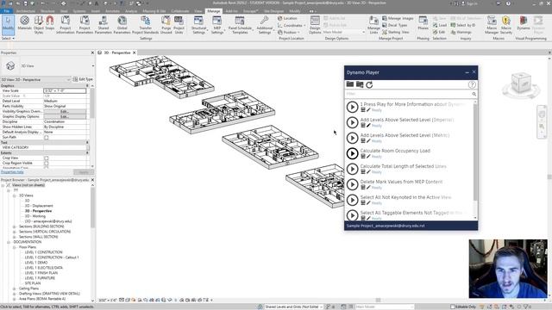The width and height of the screenshot is (552, 310).
Task: Click Starting View
Action: [x=396, y=32]
